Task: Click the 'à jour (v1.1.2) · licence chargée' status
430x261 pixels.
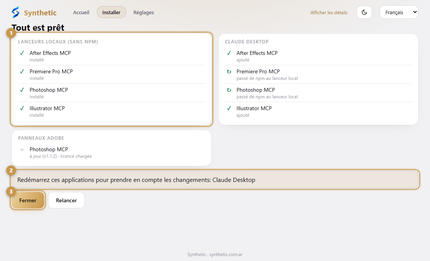Action: (x=61, y=156)
